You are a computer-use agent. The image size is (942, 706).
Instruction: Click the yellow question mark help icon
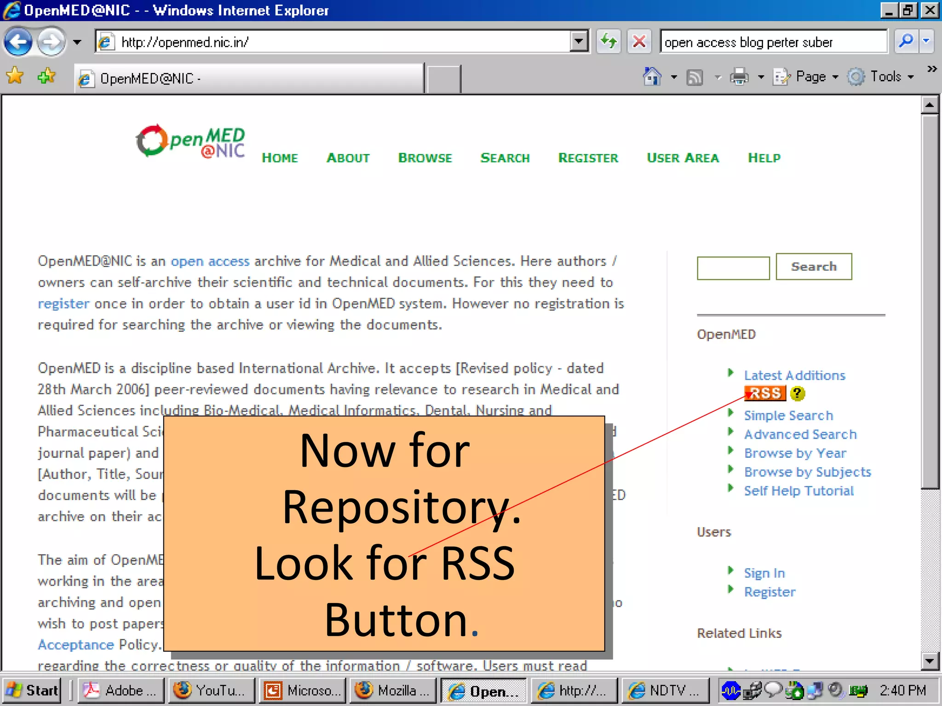coord(798,393)
